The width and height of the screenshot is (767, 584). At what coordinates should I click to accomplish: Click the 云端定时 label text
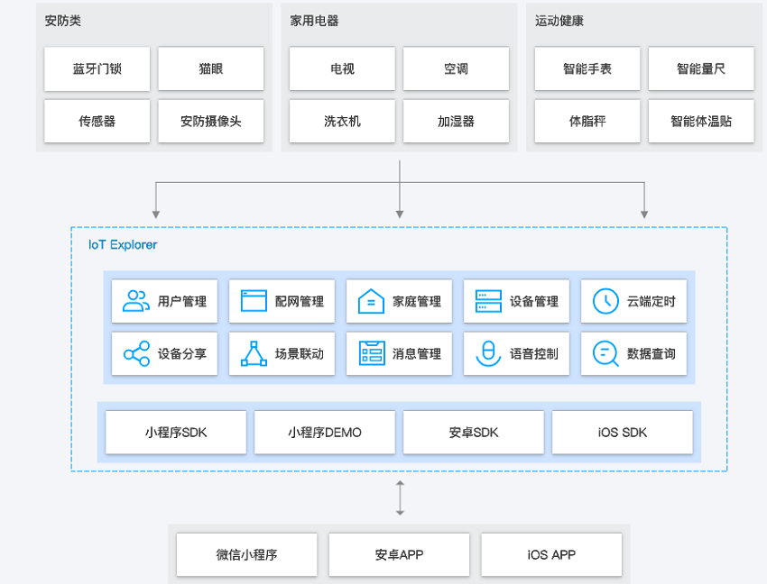(x=651, y=302)
